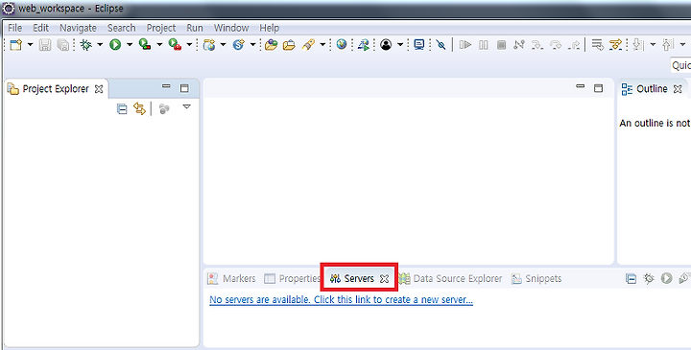Open the Search menu
The width and height of the screenshot is (691, 350).
click(121, 28)
